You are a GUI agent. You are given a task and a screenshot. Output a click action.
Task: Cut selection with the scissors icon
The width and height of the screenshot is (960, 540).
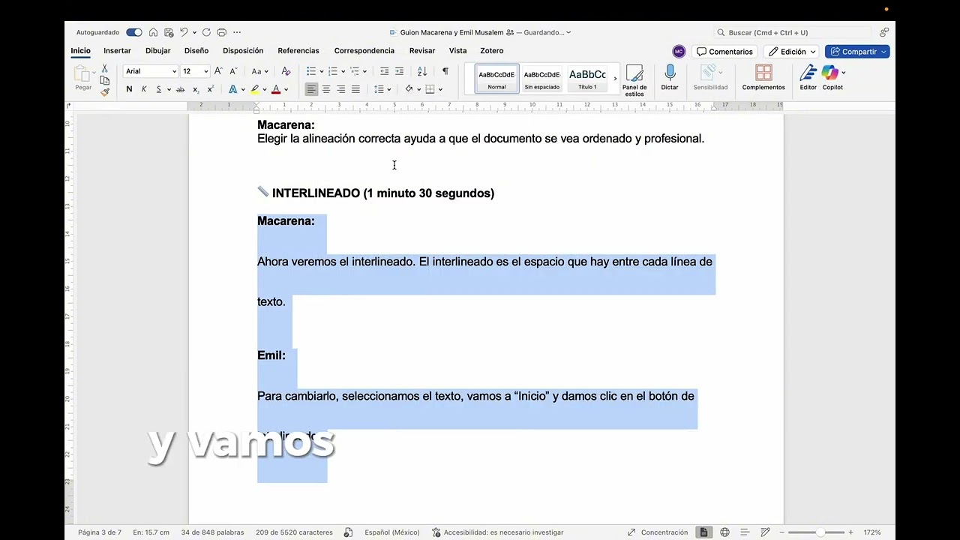click(x=104, y=68)
